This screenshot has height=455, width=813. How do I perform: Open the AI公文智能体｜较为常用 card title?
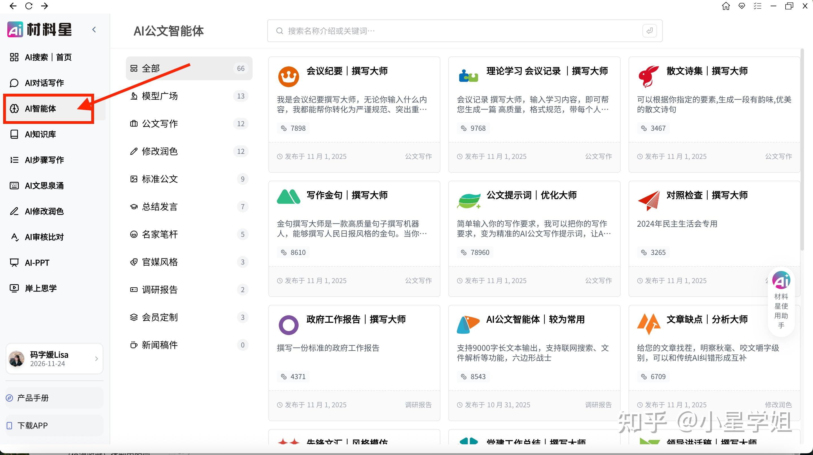click(x=535, y=320)
